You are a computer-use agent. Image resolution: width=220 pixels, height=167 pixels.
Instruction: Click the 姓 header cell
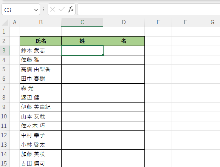tap(82, 41)
